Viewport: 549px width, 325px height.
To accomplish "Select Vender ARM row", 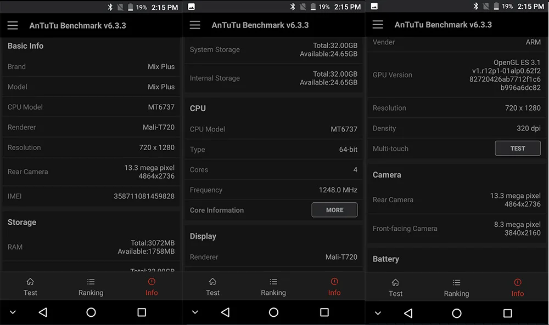I will pyautogui.click(x=457, y=43).
